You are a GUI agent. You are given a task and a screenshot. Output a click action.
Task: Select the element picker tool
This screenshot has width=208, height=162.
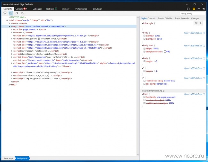click(5, 13)
